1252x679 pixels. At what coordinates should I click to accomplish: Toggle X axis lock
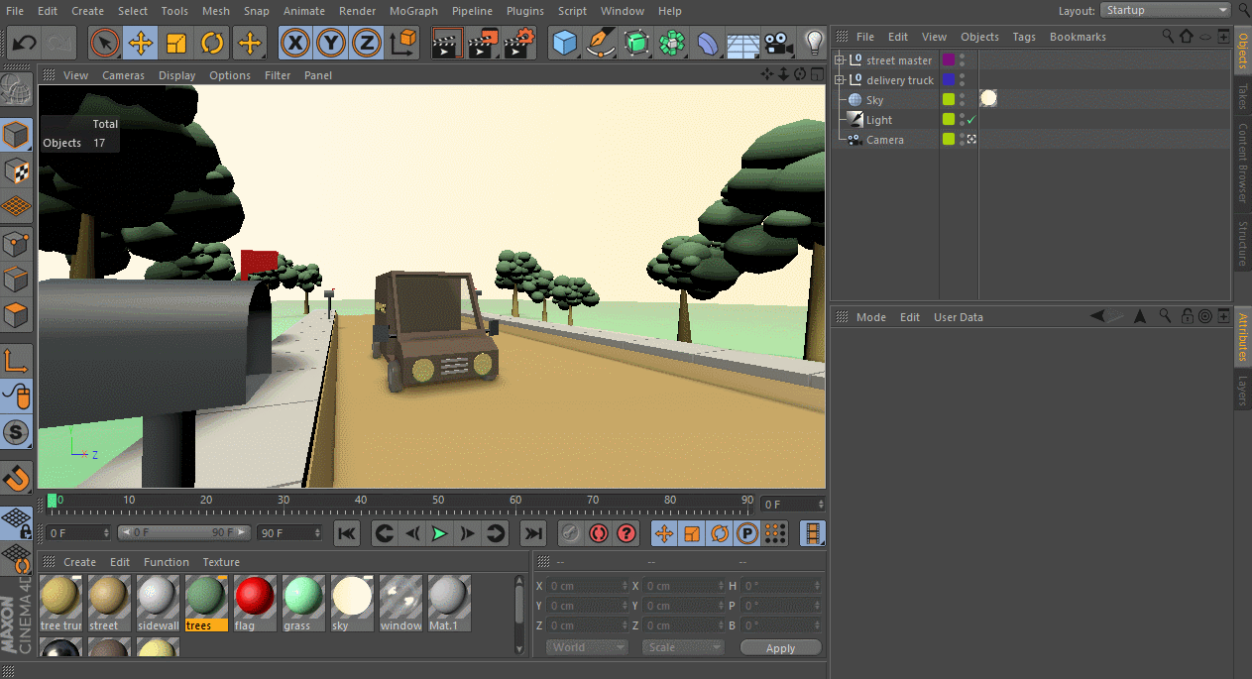[x=295, y=43]
